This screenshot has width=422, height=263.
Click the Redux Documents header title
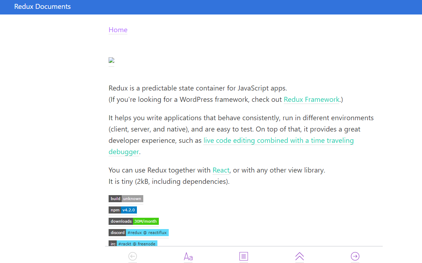pyautogui.click(x=42, y=7)
